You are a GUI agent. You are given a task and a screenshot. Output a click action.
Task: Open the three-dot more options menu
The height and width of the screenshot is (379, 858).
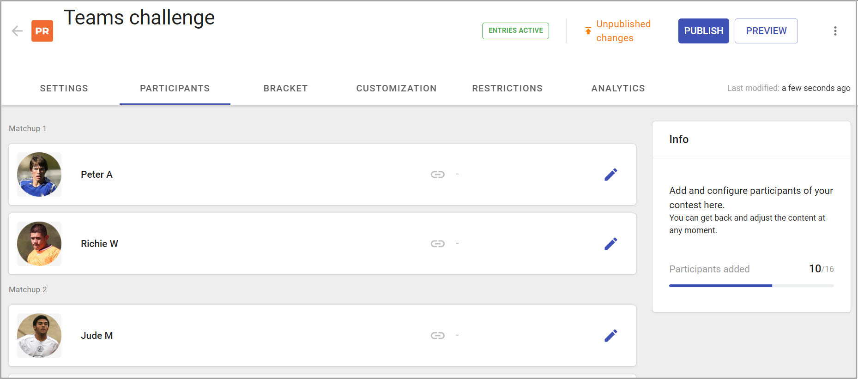(x=835, y=31)
